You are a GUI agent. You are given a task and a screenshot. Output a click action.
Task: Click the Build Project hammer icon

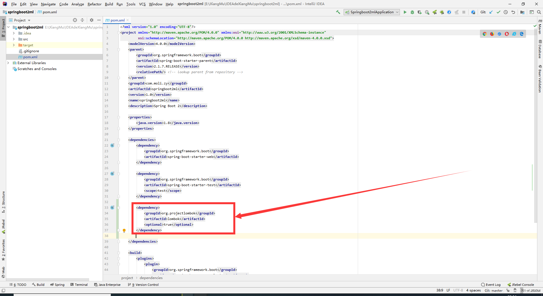pos(338,12)
